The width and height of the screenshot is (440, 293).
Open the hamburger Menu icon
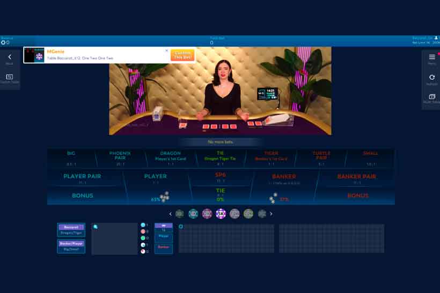(x=432, y=57)
